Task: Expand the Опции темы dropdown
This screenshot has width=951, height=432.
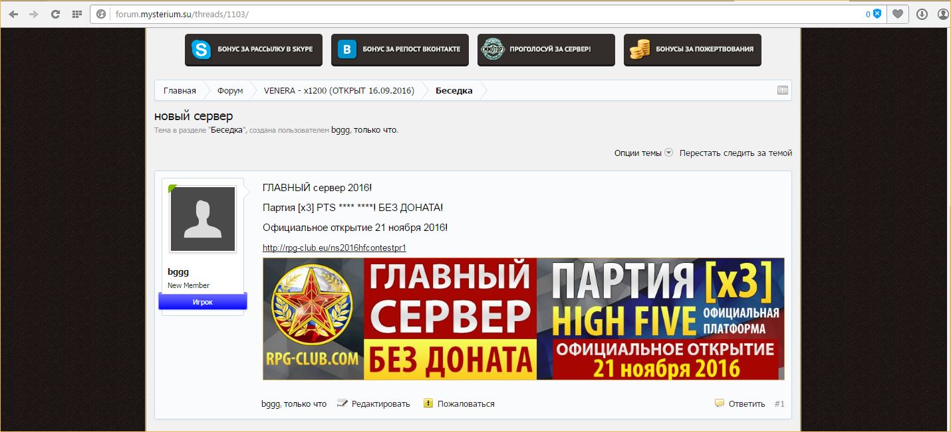Action: [644, 153]
